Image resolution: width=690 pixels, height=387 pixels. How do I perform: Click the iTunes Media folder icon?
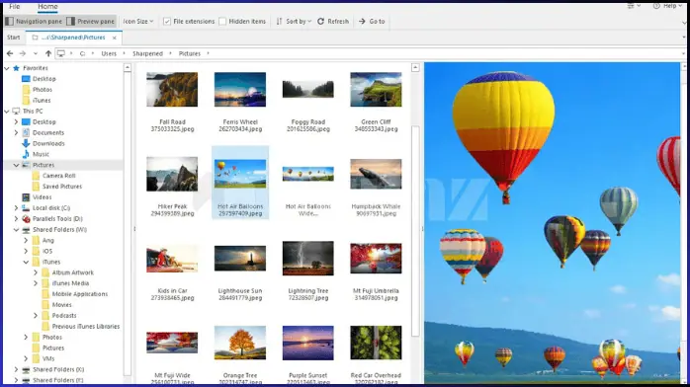(x=45, y=283)
